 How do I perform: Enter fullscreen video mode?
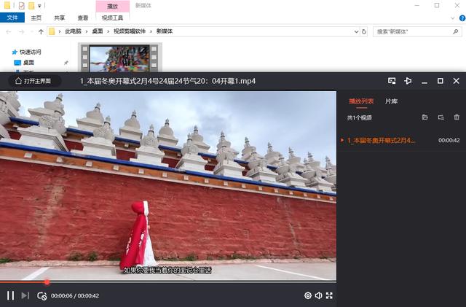330,295
